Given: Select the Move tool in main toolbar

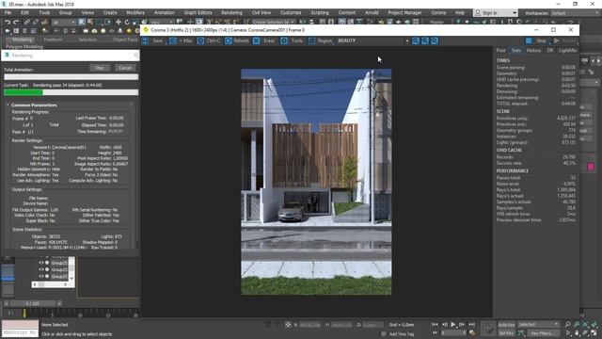Looking at the screenshot, I should click(x=119, y=23).
